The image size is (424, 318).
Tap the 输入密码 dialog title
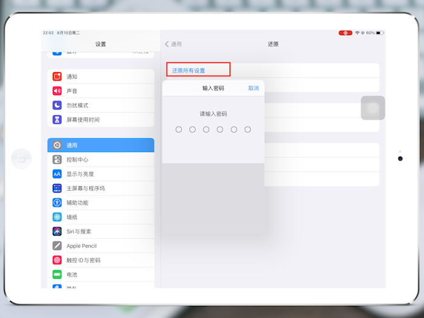pyautogui.click(x=213, y=88)
